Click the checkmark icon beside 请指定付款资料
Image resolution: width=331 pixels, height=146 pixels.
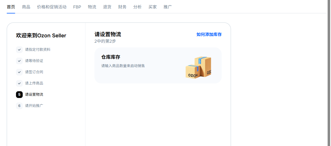(x=19, y=50)
